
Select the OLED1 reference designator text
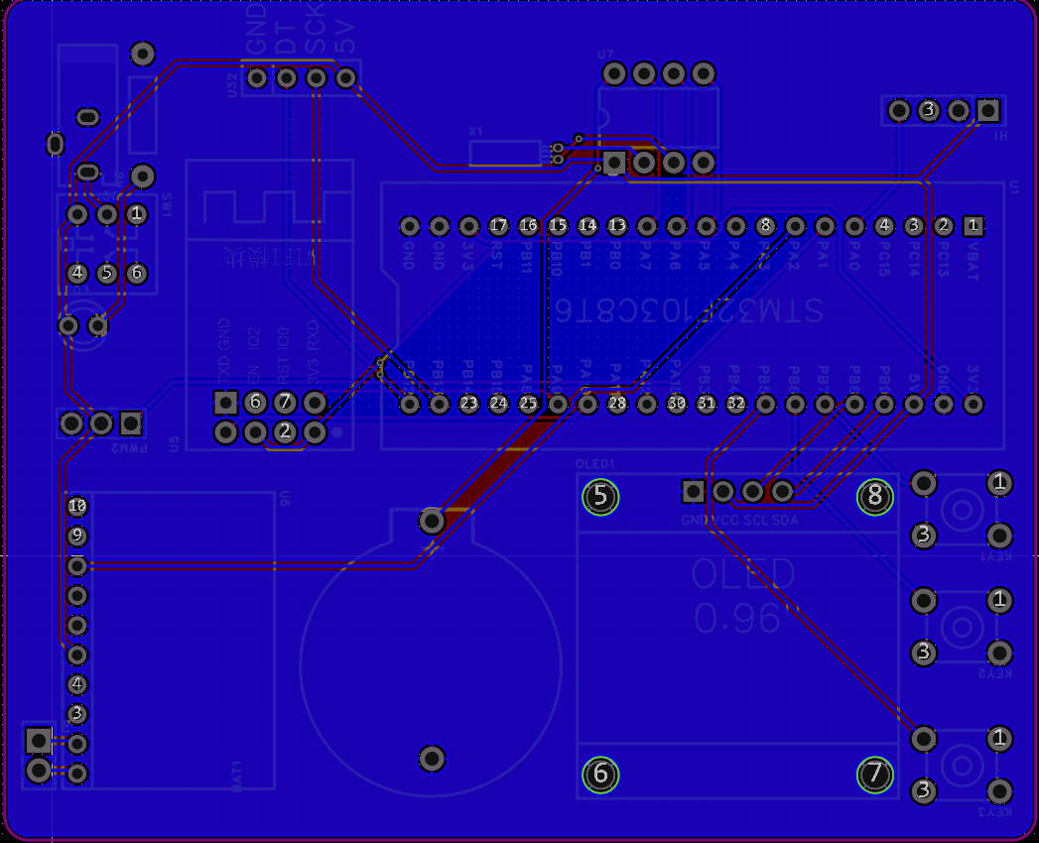coord(595,464)
